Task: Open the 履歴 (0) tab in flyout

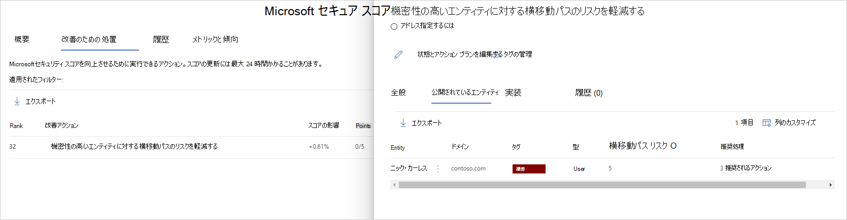Action: (589, 93)
